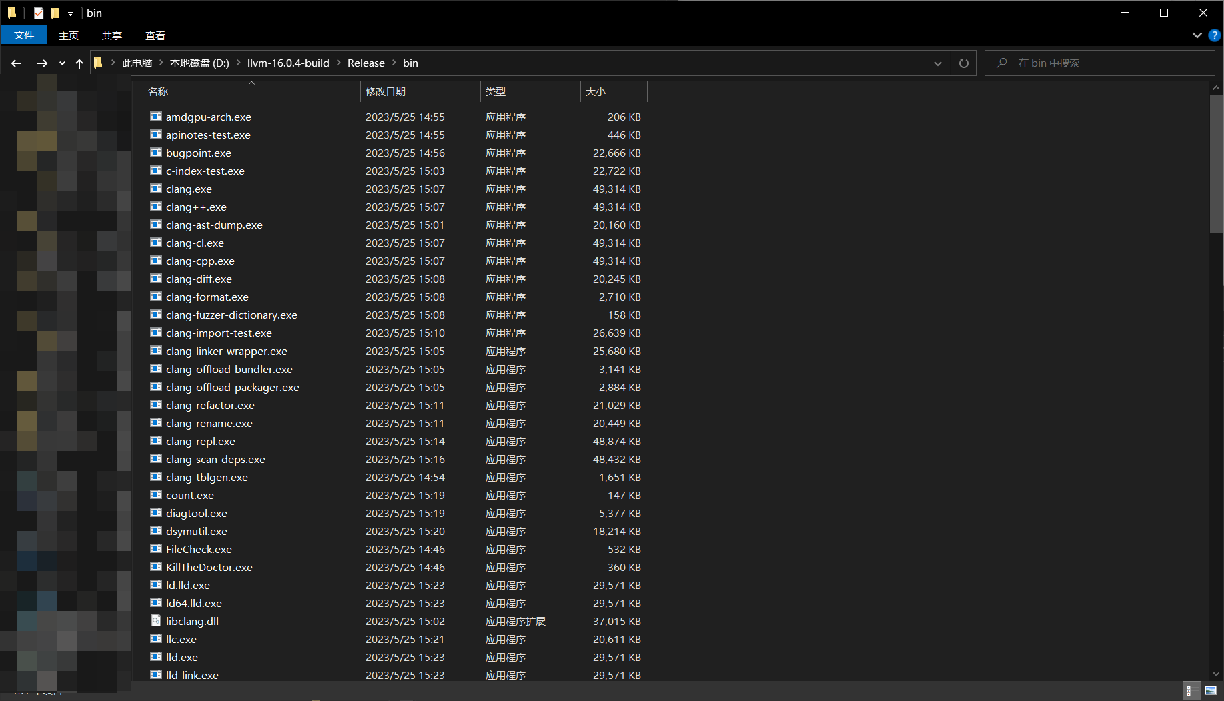Click the clang++.exe file icon
The image size is (1224, 701).
tap(156, 207)
